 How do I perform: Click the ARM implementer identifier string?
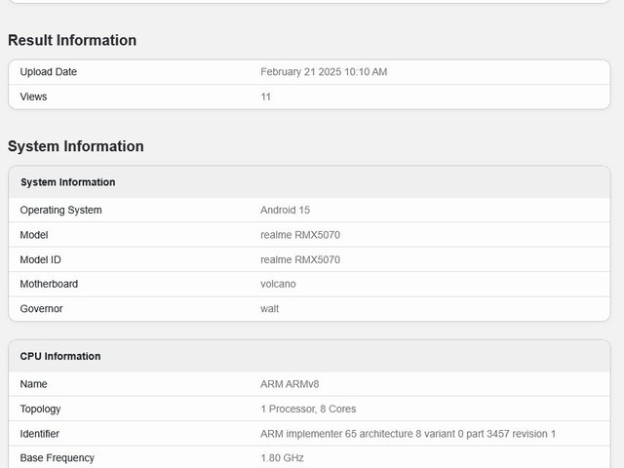pyautogui.click(x=408, y=434)
